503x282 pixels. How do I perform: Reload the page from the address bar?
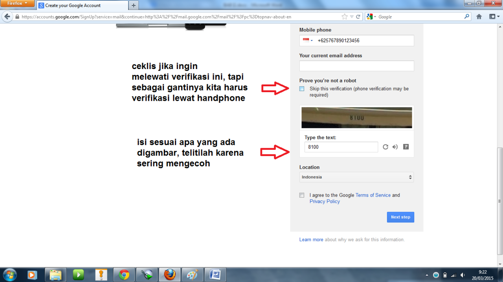(358, 17)
